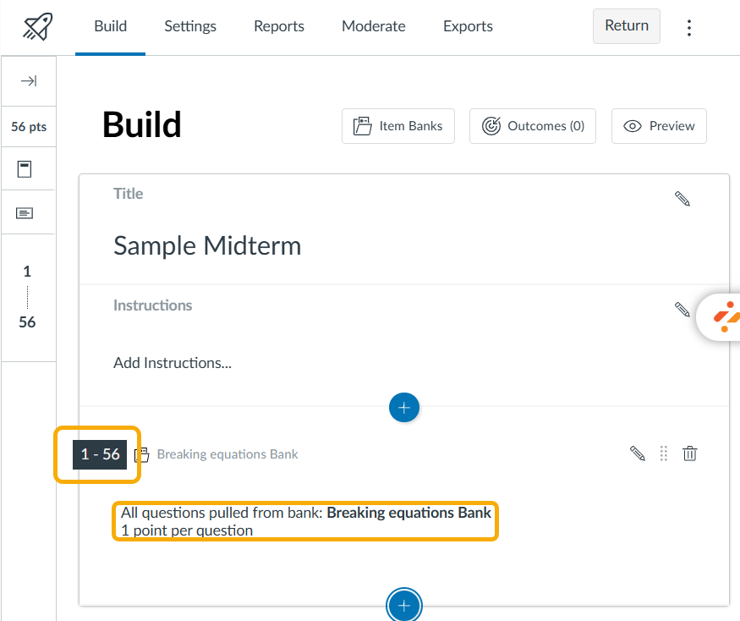Switch to the Settings tab
The image size is (740, 621).
[x=190, y=26]
